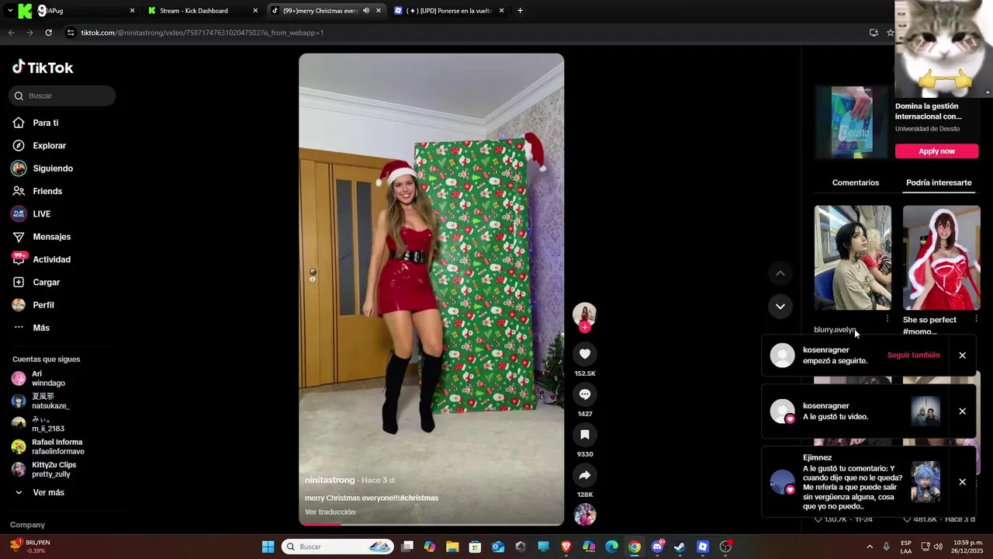Click the browser back arrow

(11, 33)
